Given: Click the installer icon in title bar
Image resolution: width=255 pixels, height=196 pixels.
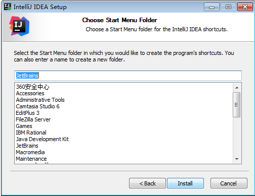Looking at the screenshot, I should pos(8,7).
